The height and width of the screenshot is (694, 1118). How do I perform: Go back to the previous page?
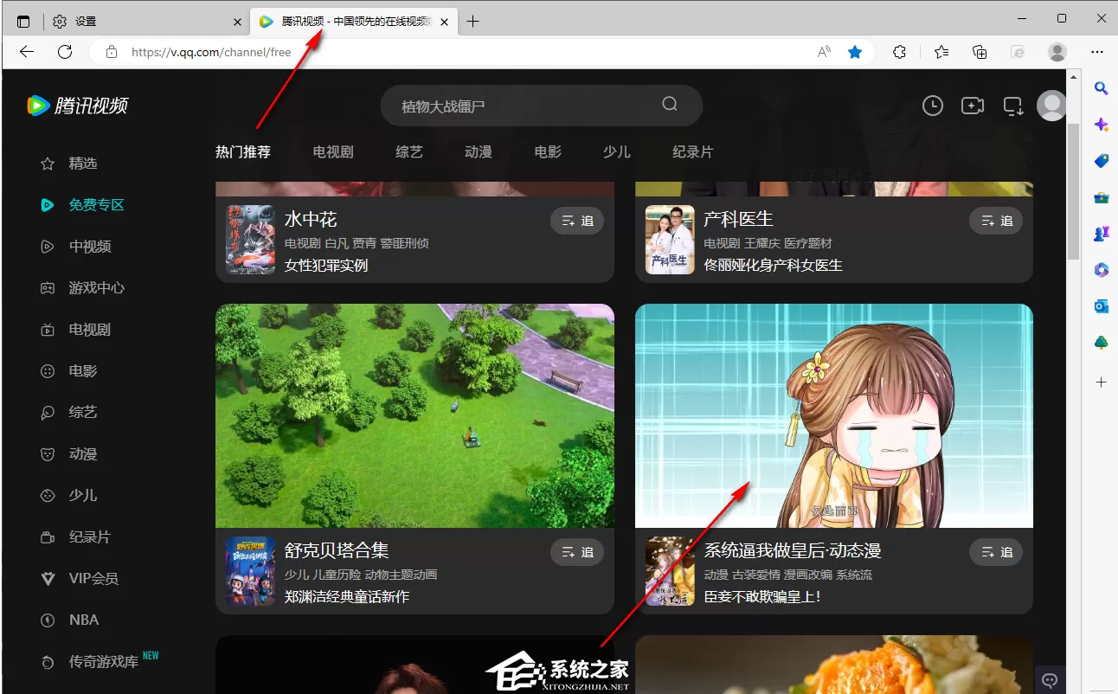tap(27, 52)
